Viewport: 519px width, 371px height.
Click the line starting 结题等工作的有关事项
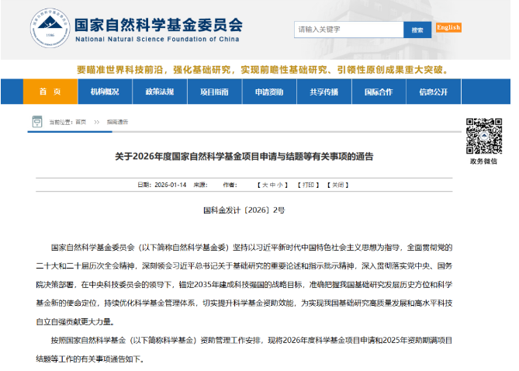point(90,359)
